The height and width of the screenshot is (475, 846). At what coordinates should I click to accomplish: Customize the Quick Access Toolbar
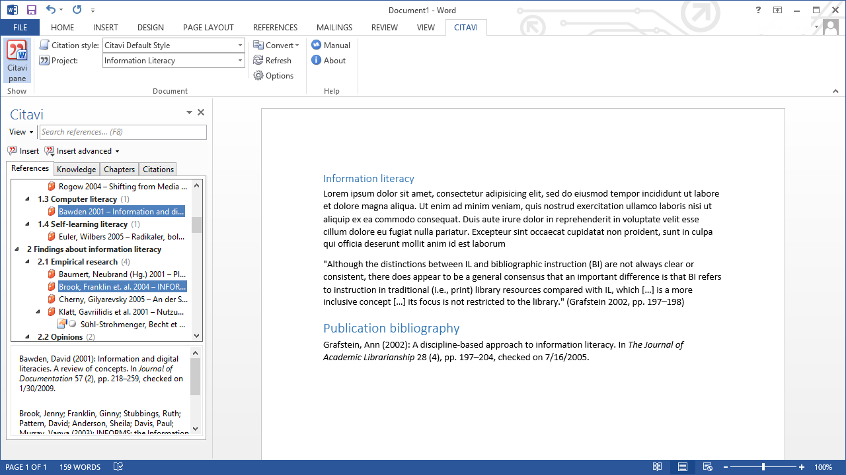[x=93, y=11]
